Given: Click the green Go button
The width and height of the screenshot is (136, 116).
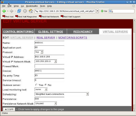Looking at the screenshot, I should coord(104,11).
